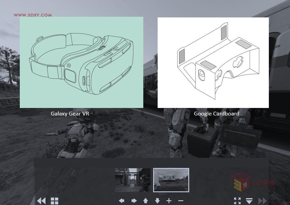The width and height of the screenshot is (290, 205).
Task: Zoom in using the plus icon
Action: click(169, 201)
